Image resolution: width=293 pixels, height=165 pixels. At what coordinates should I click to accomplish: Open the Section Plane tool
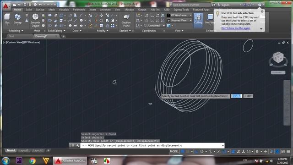126,20
